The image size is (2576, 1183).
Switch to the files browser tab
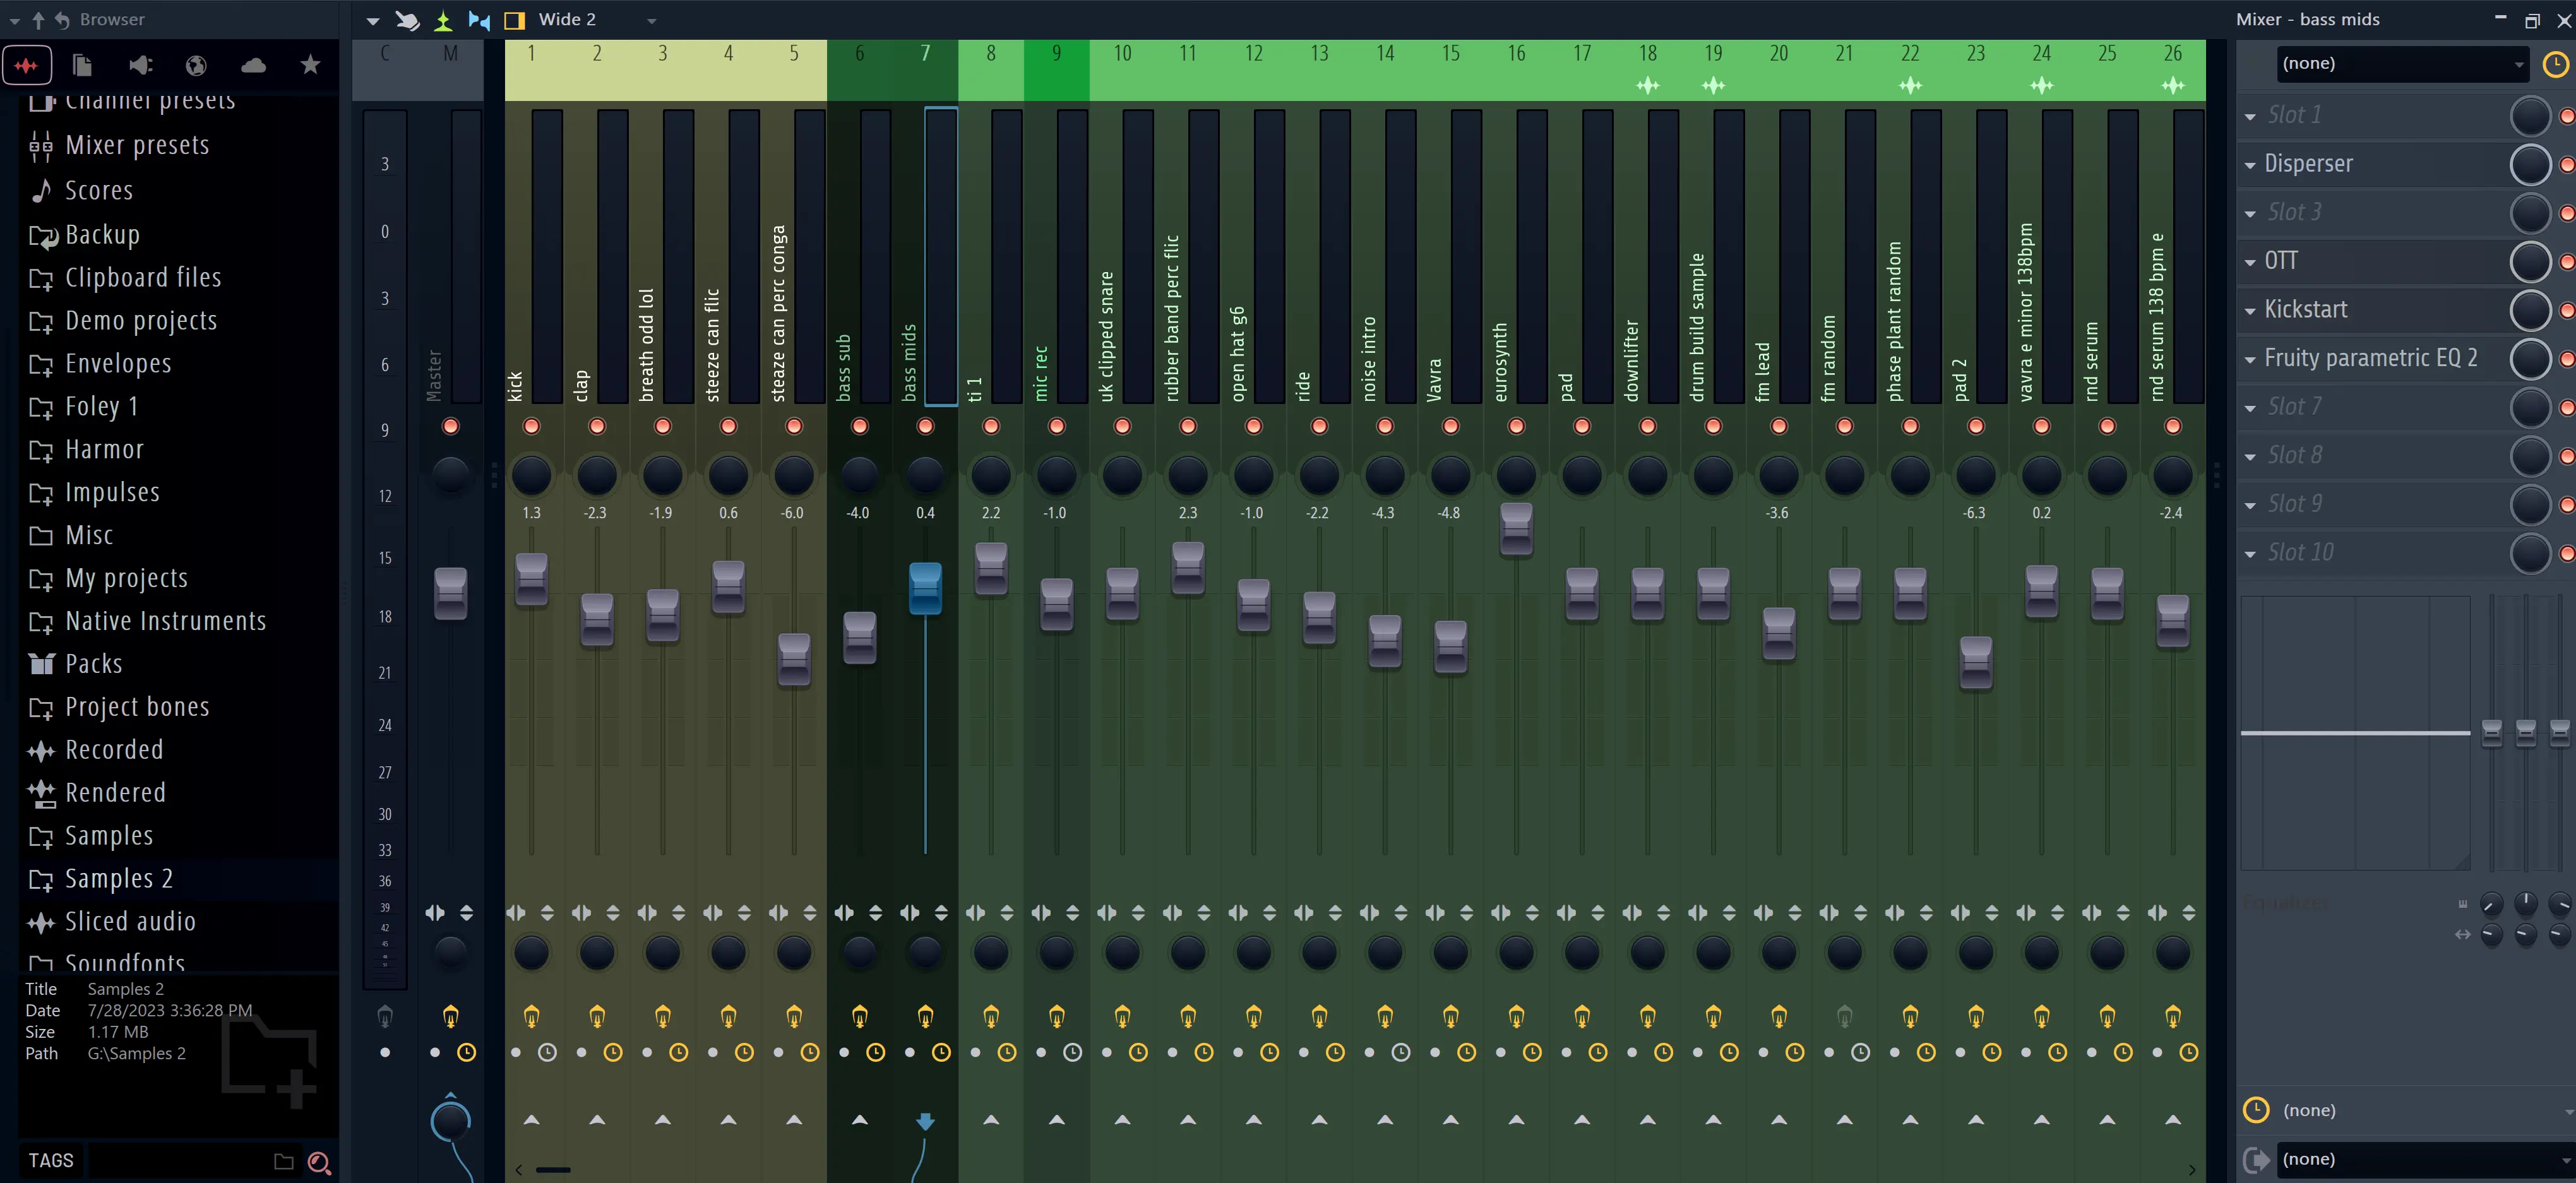(x=82, y=64)
